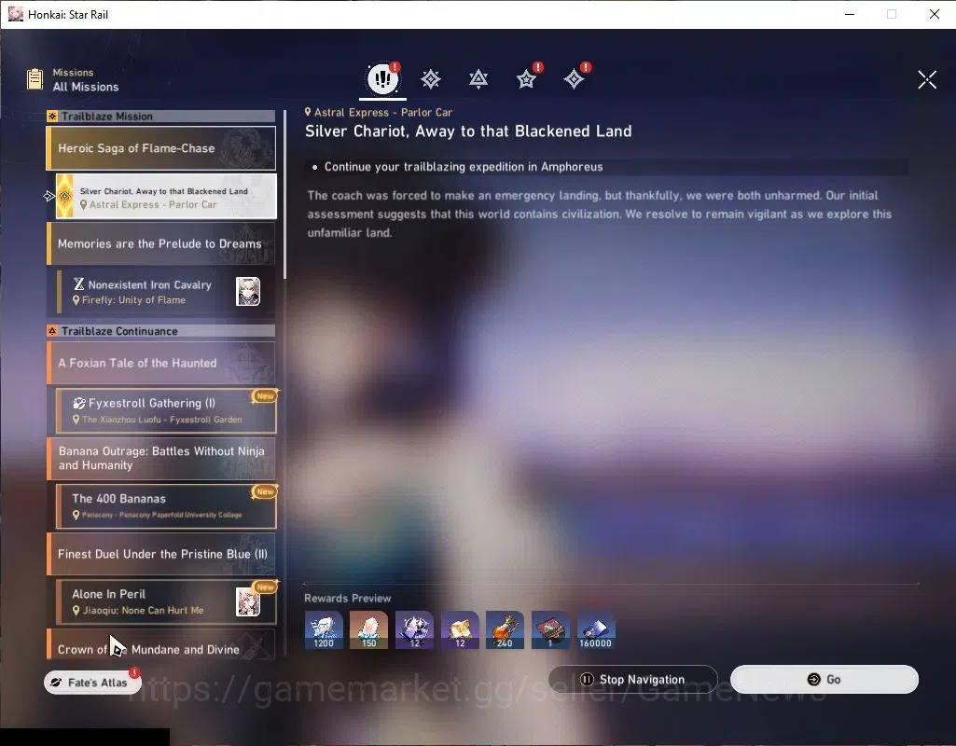Open Finest Duel Under the Pristine Blue (II)

tap(161, 554)
